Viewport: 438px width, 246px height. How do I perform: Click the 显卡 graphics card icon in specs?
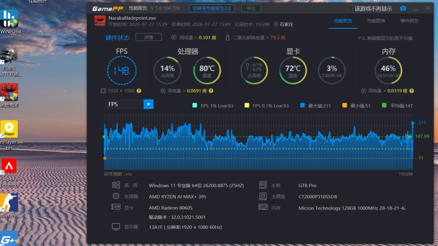(116, 207)
